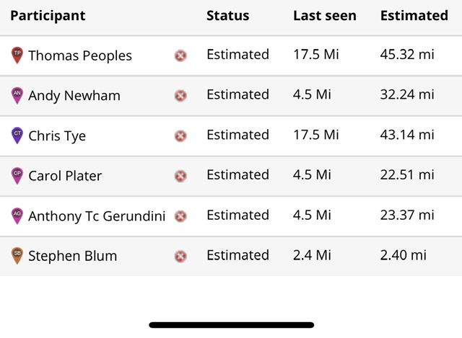Click Andy Newham's AN map pin icon
Viewport: 462px width, 338px height.
tap(17, 95)
